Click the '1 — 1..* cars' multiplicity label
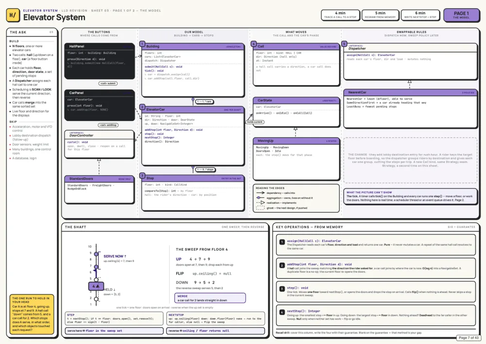This screenshot has height=344, width=486. 204,102
